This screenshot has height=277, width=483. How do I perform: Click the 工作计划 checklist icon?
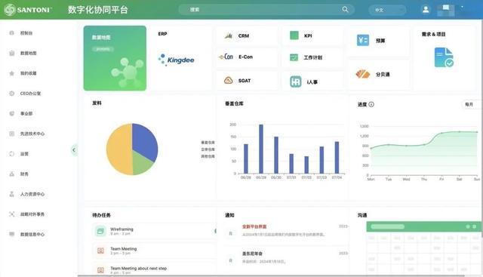click(x=294, y=57)
